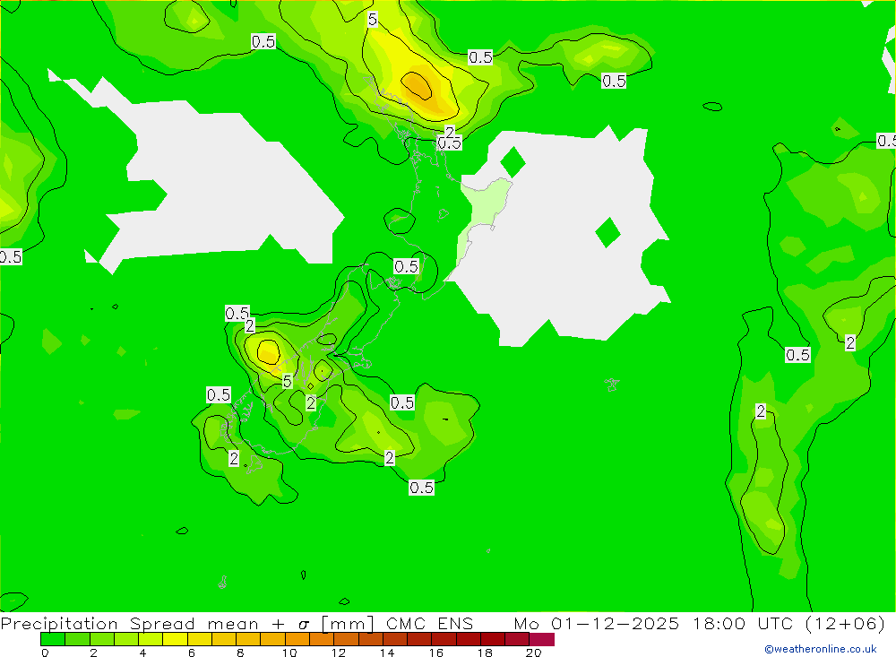
Task: Click the contour label '5' at the map's top edge
Action: [x=373, y=20]
